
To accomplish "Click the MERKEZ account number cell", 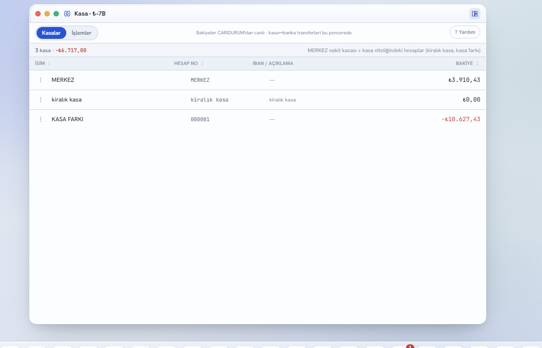I will [200, 80].
